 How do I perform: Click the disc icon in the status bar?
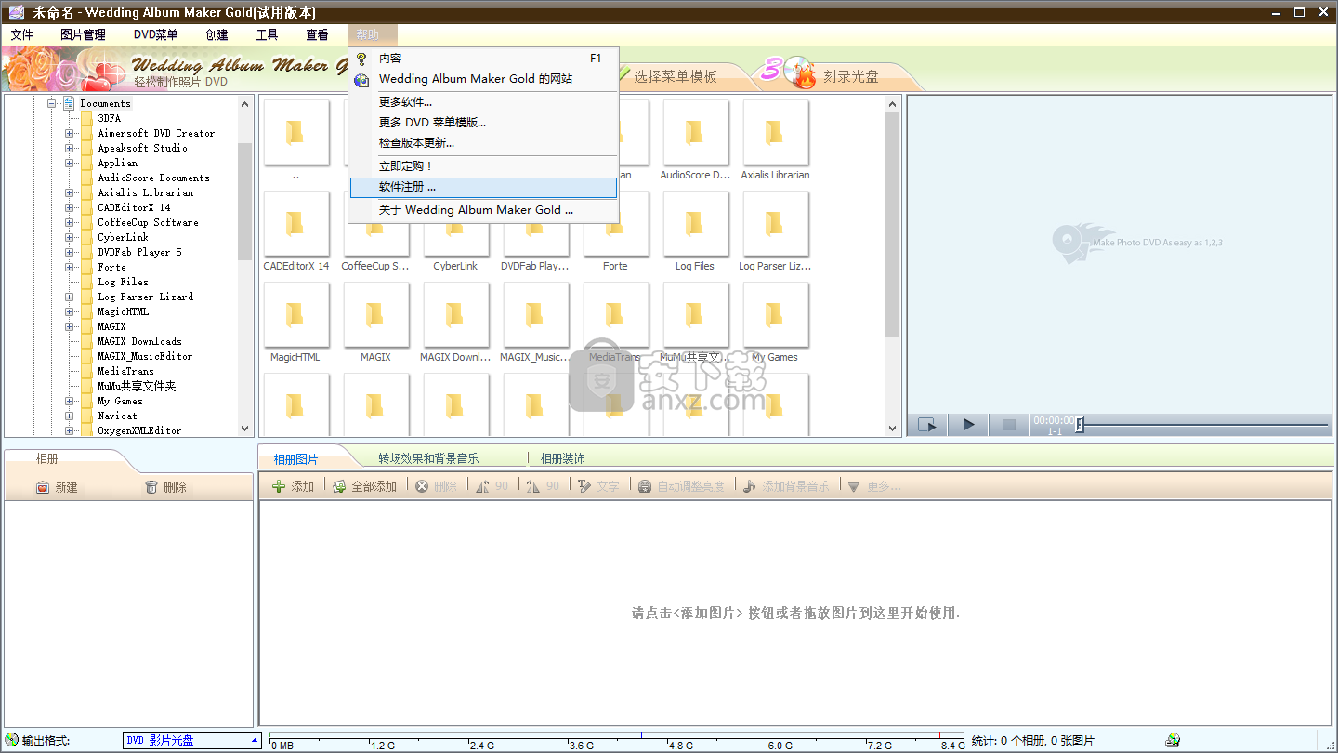click(x=1173, y=741)
